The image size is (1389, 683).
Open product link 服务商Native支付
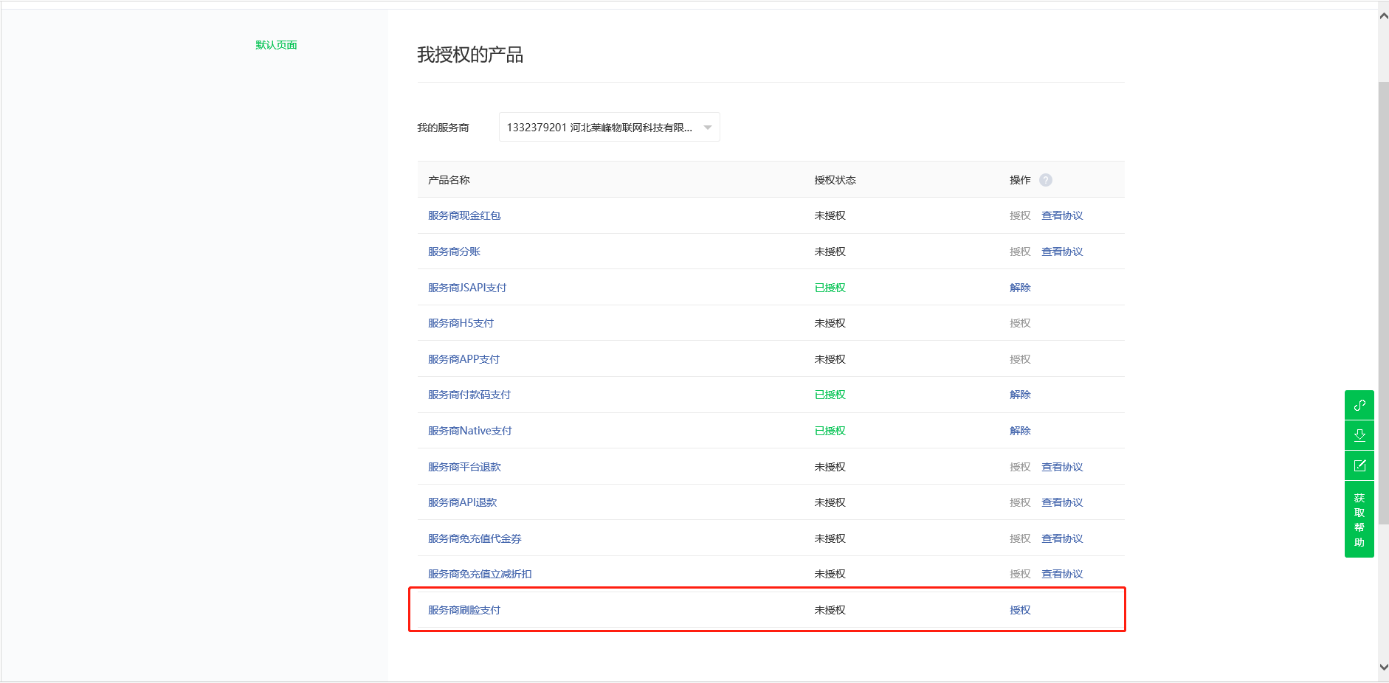470,431
